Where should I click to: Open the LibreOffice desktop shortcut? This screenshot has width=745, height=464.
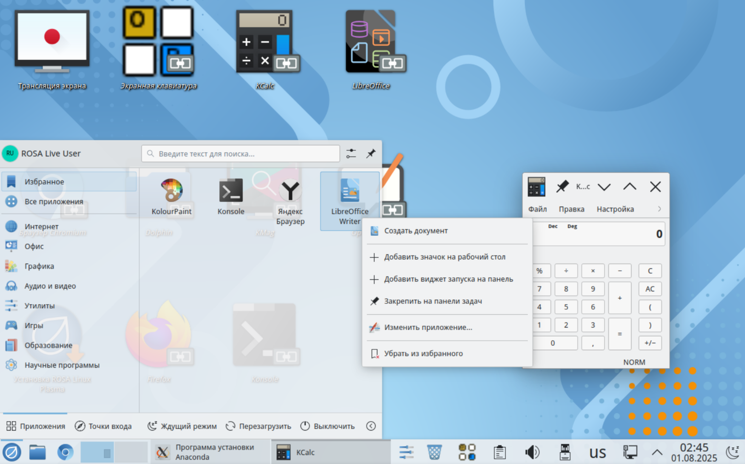[x=371, y=48]
